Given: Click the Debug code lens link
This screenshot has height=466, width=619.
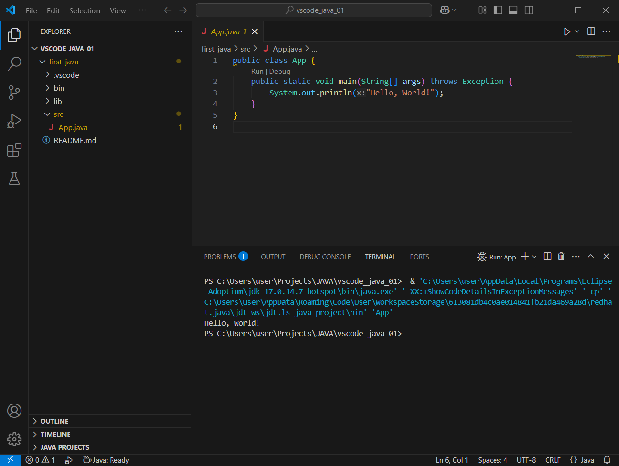Looking at the screenshot, I should point(280,72).
